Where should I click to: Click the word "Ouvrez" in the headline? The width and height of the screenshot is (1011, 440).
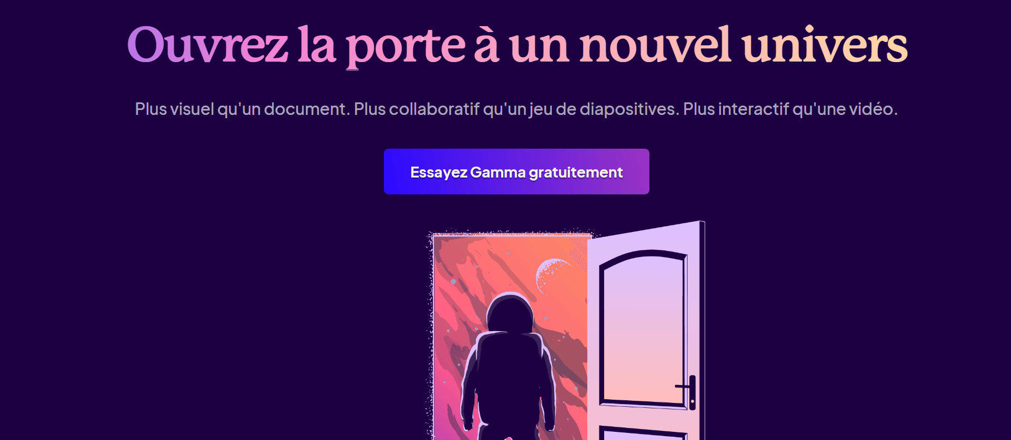pos(207,45)
